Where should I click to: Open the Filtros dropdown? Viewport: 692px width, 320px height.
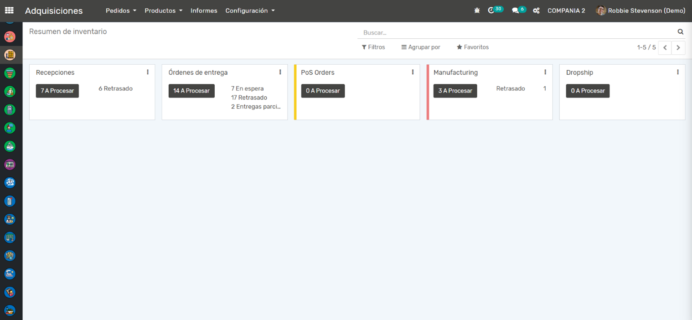pyautogui.click(x=373, y=47)
